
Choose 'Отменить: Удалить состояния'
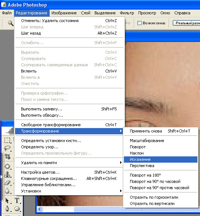tap(69, 21)
